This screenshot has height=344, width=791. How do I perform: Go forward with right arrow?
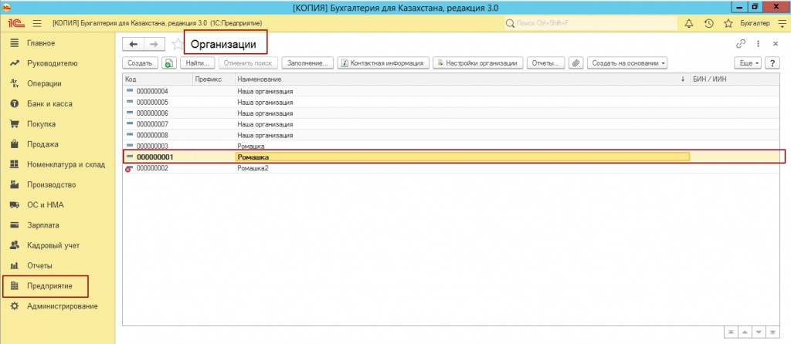pos(154,44)
